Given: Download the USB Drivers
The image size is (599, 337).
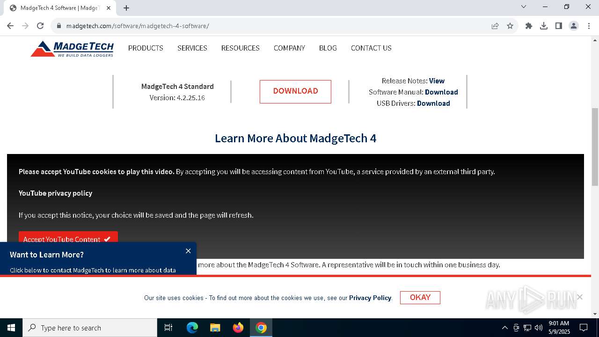Looking at the screenshot, I should [x=433, y=103].
